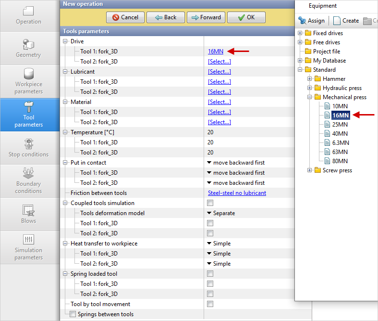Image resolution: width=378 pixels, height=321 pixels.
Task: Check Springs between tools option
Action: tap(73, 314)
